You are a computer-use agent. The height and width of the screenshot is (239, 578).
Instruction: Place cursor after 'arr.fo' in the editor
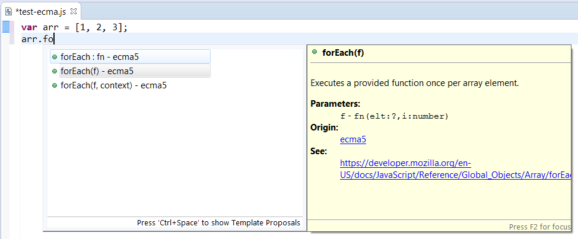click(x=55, y=39)
